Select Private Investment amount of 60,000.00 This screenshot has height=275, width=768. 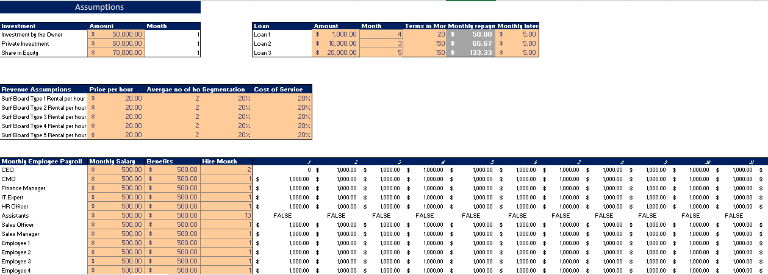tap(117, 44)
